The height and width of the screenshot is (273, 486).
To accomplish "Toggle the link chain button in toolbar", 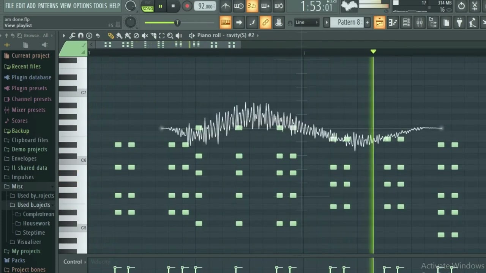I will (265, 22).
